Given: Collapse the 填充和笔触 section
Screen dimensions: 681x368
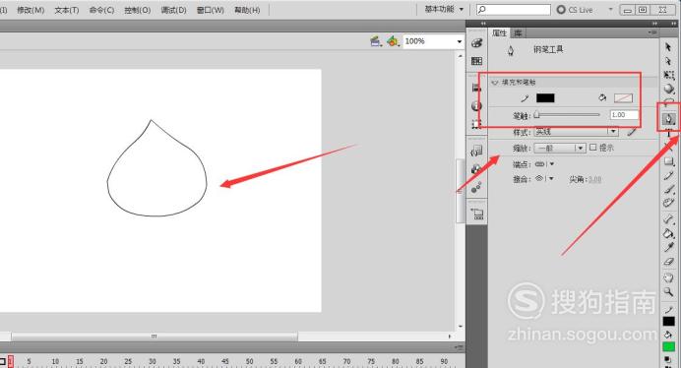Looking at the screenshot, I should (495, 82).
